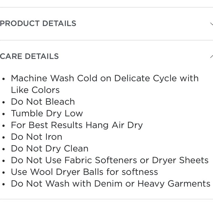This screenshot has height=213, width=213.
Task: Select the Do Not Bleach item
Action: tap(43, 102)
